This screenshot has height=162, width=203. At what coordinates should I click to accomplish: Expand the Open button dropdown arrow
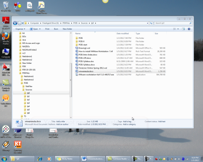pyautogui.click(x=40, y=29)
